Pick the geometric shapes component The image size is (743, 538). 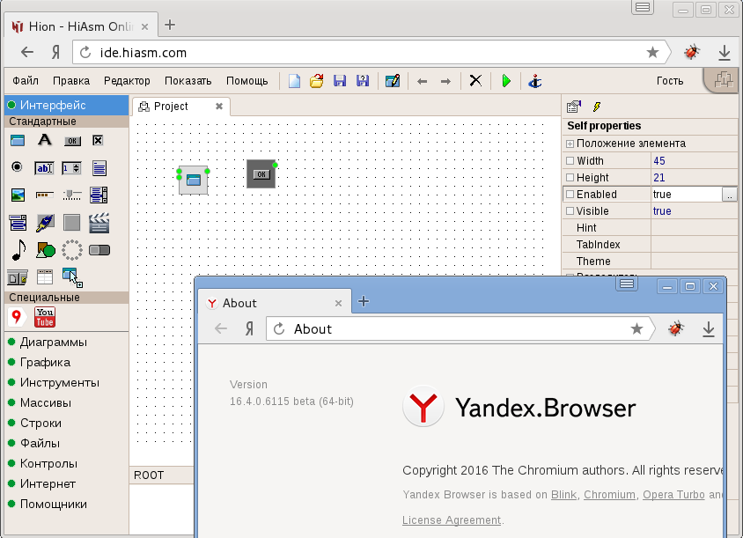click(x=46, y=250)
